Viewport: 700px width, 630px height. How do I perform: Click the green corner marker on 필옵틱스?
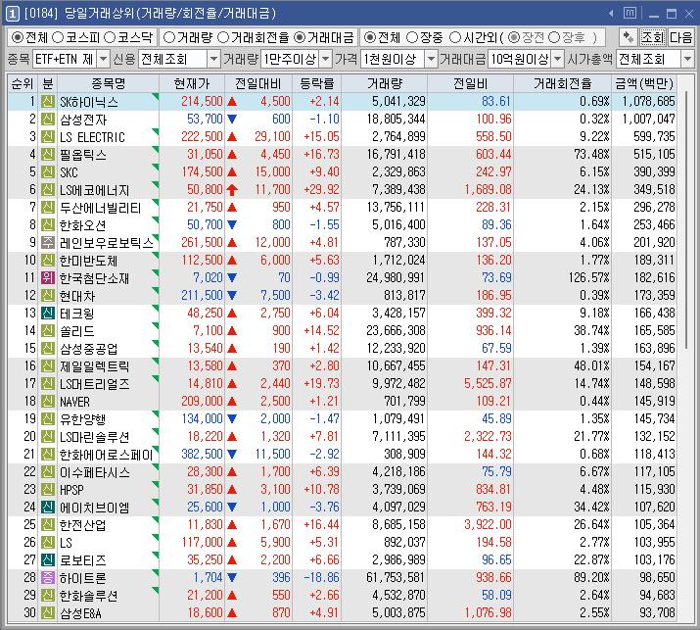click(156, 149)
